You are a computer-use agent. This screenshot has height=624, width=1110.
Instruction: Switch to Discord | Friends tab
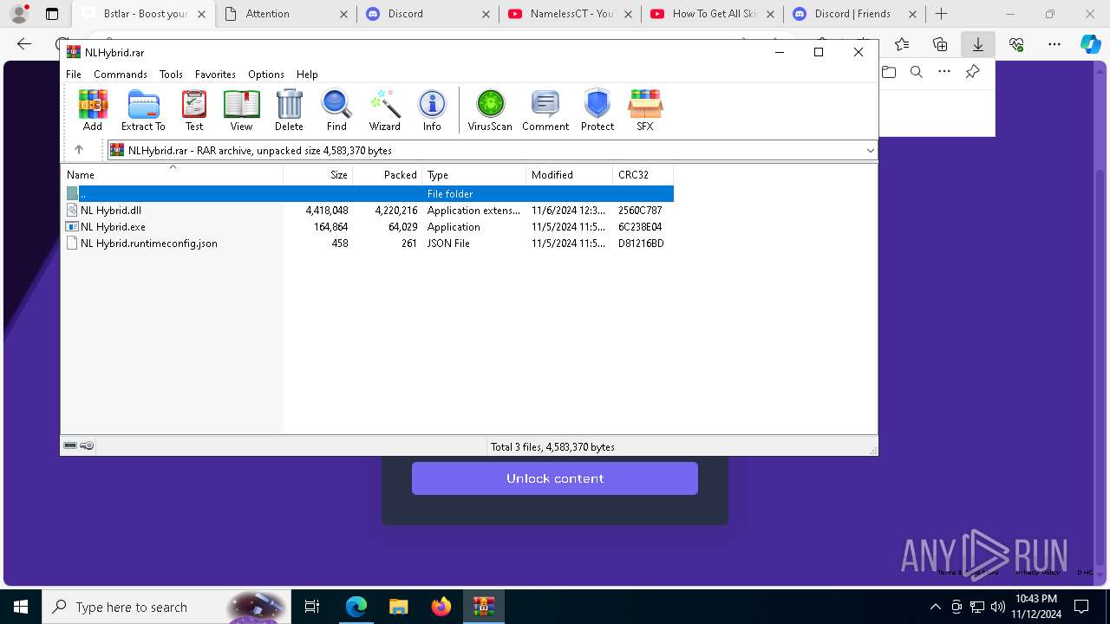pyautogui.click(x=854, y=14)
